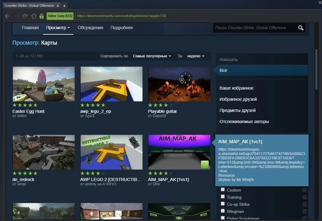Click the Easter Egg Hunt star rating
This screenshot has height=221, width=322.
(x=25, y=105)
